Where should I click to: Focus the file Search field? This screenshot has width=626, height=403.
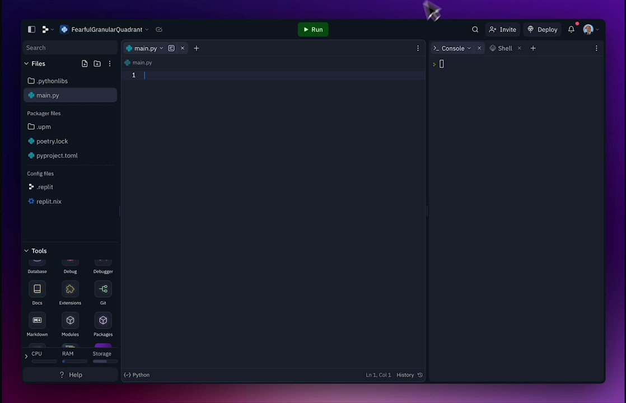70,48
